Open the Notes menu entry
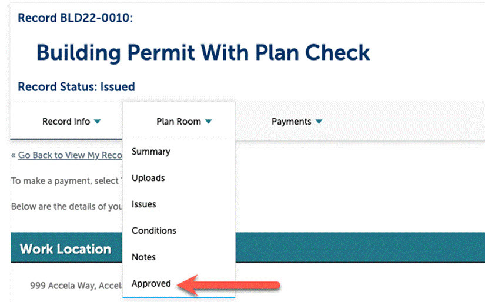The image size is (485, 302). 144,257
